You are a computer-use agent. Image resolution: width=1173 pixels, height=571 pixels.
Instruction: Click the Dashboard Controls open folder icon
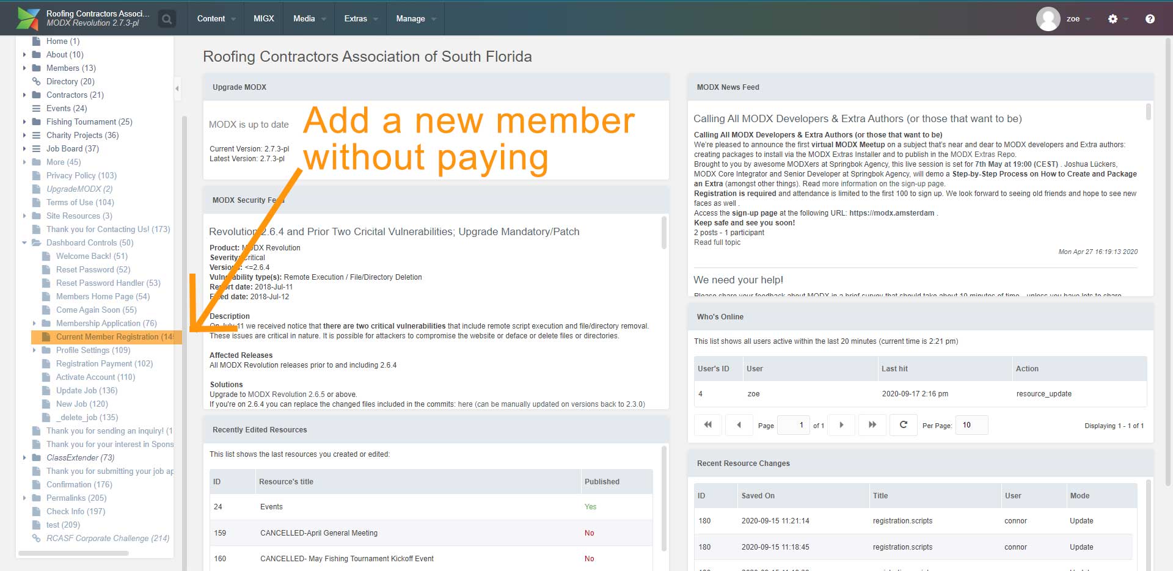point(36,243)
